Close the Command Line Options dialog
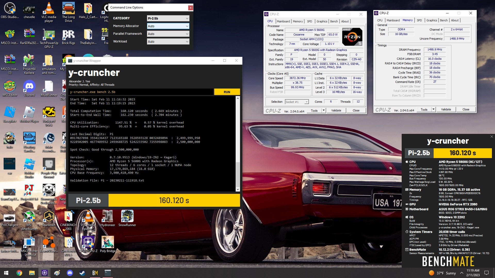Viewport: 495px width, 278px height. tap(191, 8)
